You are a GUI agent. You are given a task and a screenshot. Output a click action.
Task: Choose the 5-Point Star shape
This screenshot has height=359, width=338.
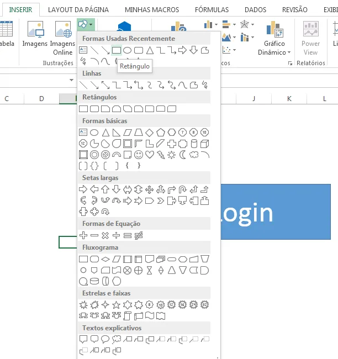(116, 305)
